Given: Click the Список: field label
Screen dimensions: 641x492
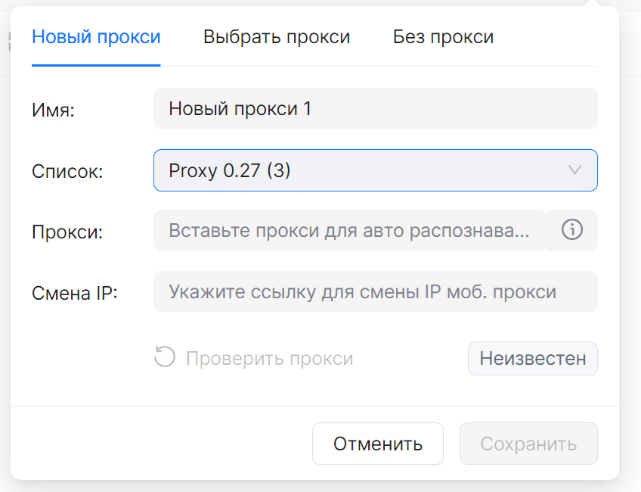Looking at the screenshot, I should 67,171.
